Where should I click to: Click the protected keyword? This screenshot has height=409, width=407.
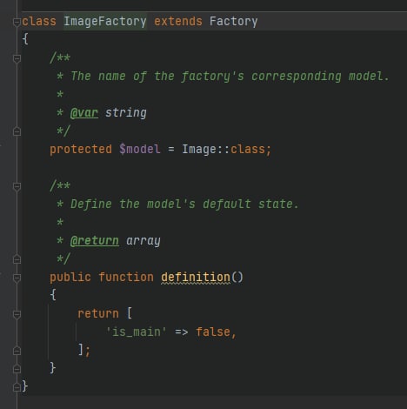click(81, 150)
